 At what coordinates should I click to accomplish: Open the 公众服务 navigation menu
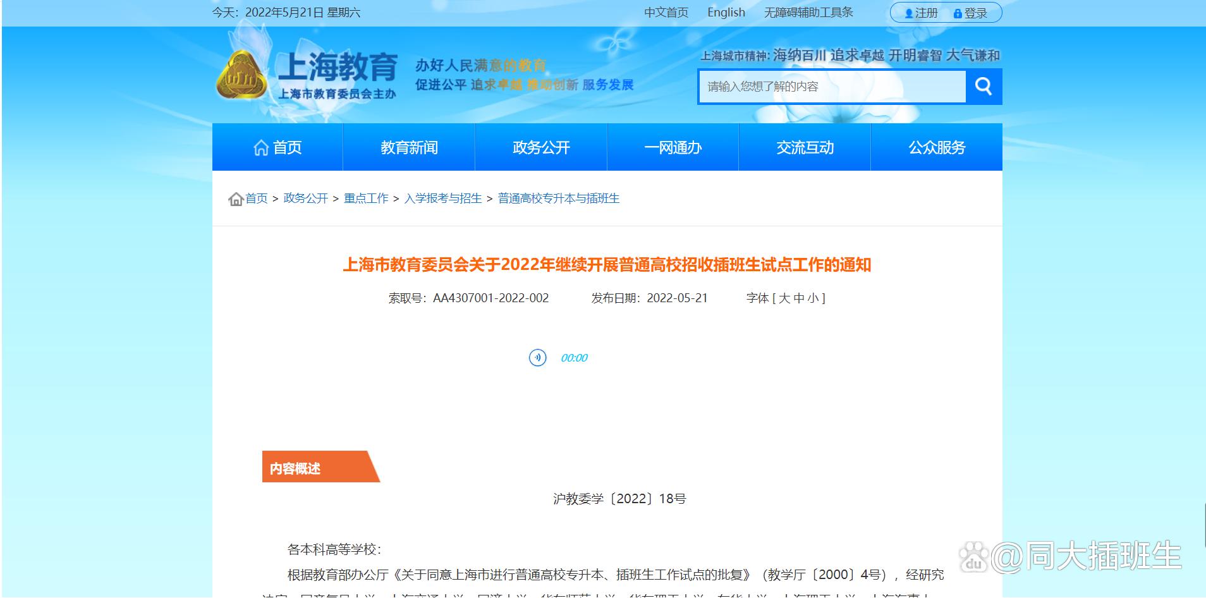936,147
